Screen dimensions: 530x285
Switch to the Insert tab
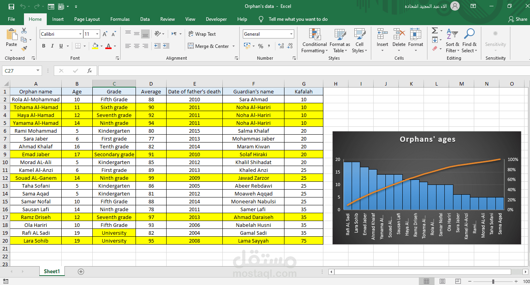(58, 19)
